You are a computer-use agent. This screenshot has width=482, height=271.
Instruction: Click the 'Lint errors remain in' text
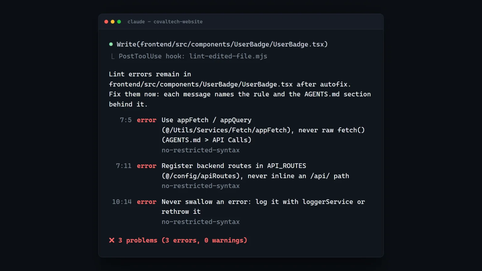[150, 74]
